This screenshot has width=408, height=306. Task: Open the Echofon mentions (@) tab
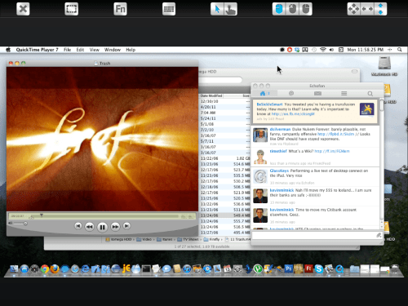(291, 94)
